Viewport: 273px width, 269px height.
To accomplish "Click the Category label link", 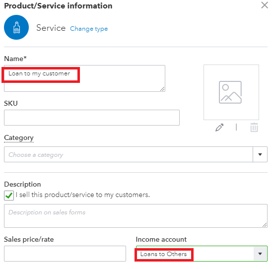I will point(19,137).
